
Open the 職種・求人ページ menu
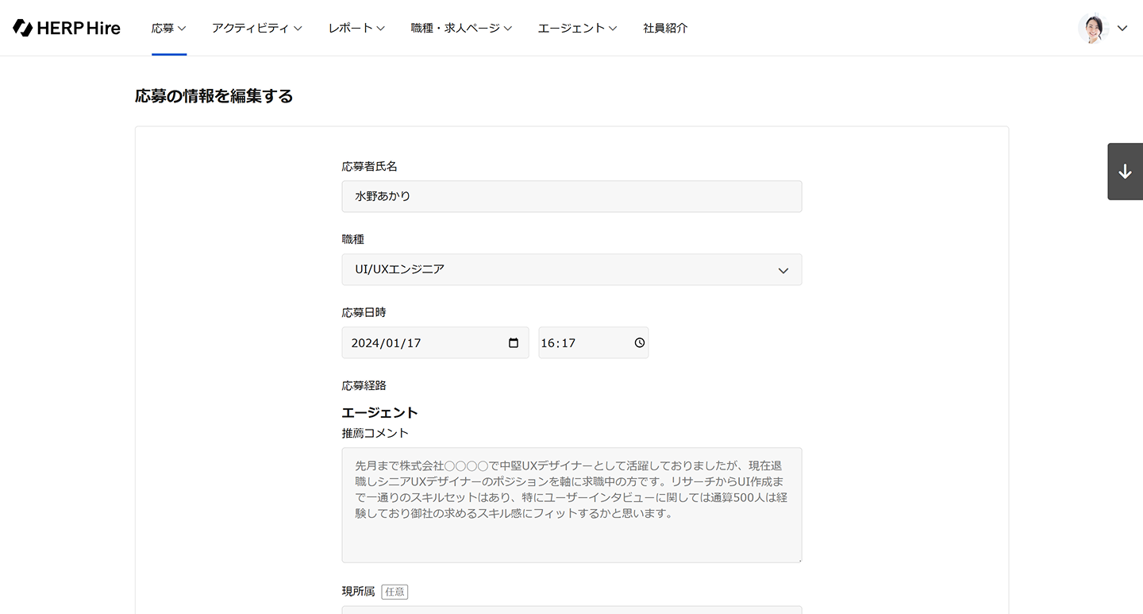tap(461, 28)
